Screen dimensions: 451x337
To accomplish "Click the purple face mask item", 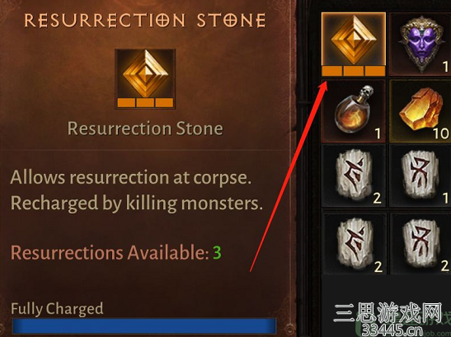I will pos(421,44).
